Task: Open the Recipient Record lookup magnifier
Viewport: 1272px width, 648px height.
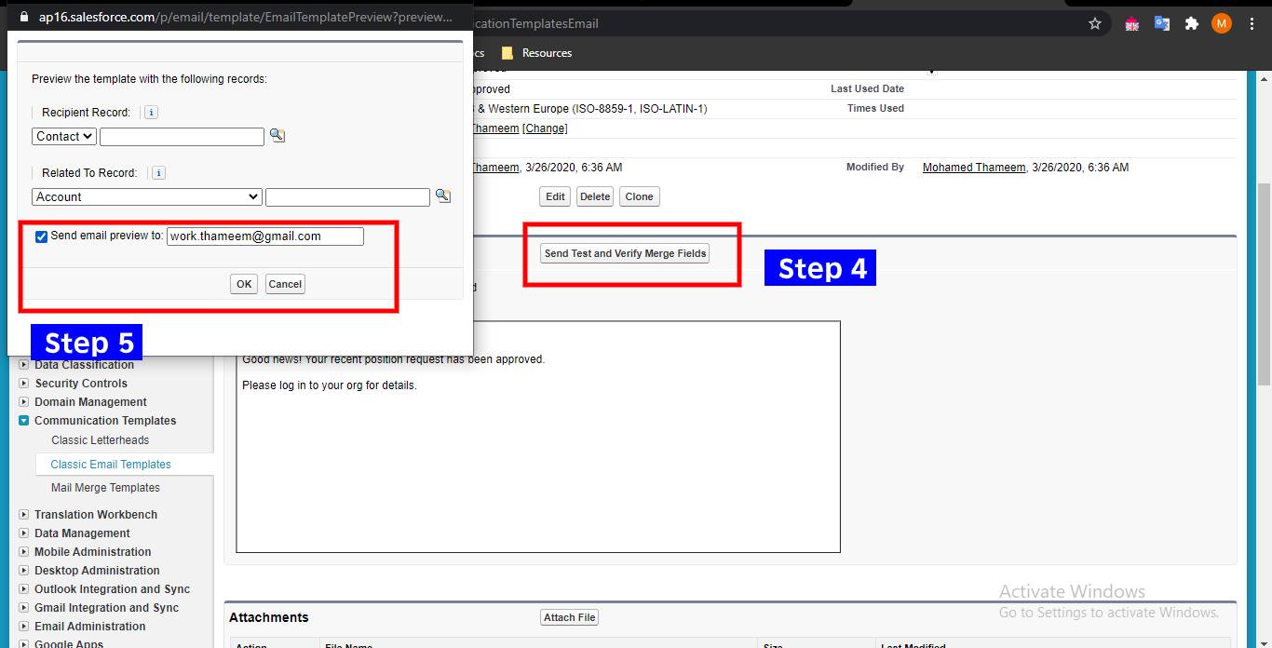Action: pos(278,136)
